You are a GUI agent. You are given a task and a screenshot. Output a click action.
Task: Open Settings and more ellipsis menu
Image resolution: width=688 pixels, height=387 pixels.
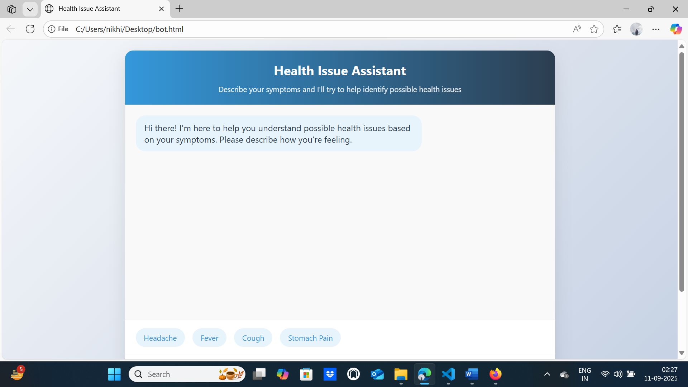click(656, 29)
